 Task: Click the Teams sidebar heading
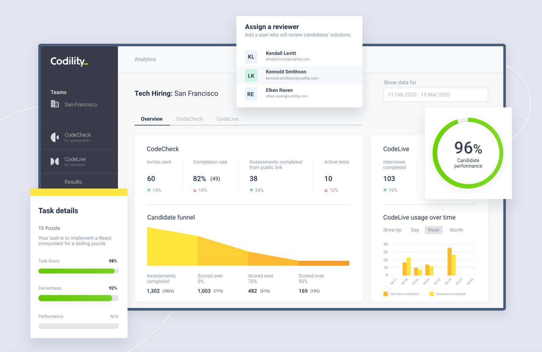click(x=59, y=92)
